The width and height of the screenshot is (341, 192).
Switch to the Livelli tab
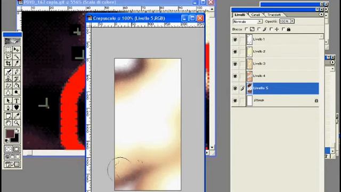[240, 15]
